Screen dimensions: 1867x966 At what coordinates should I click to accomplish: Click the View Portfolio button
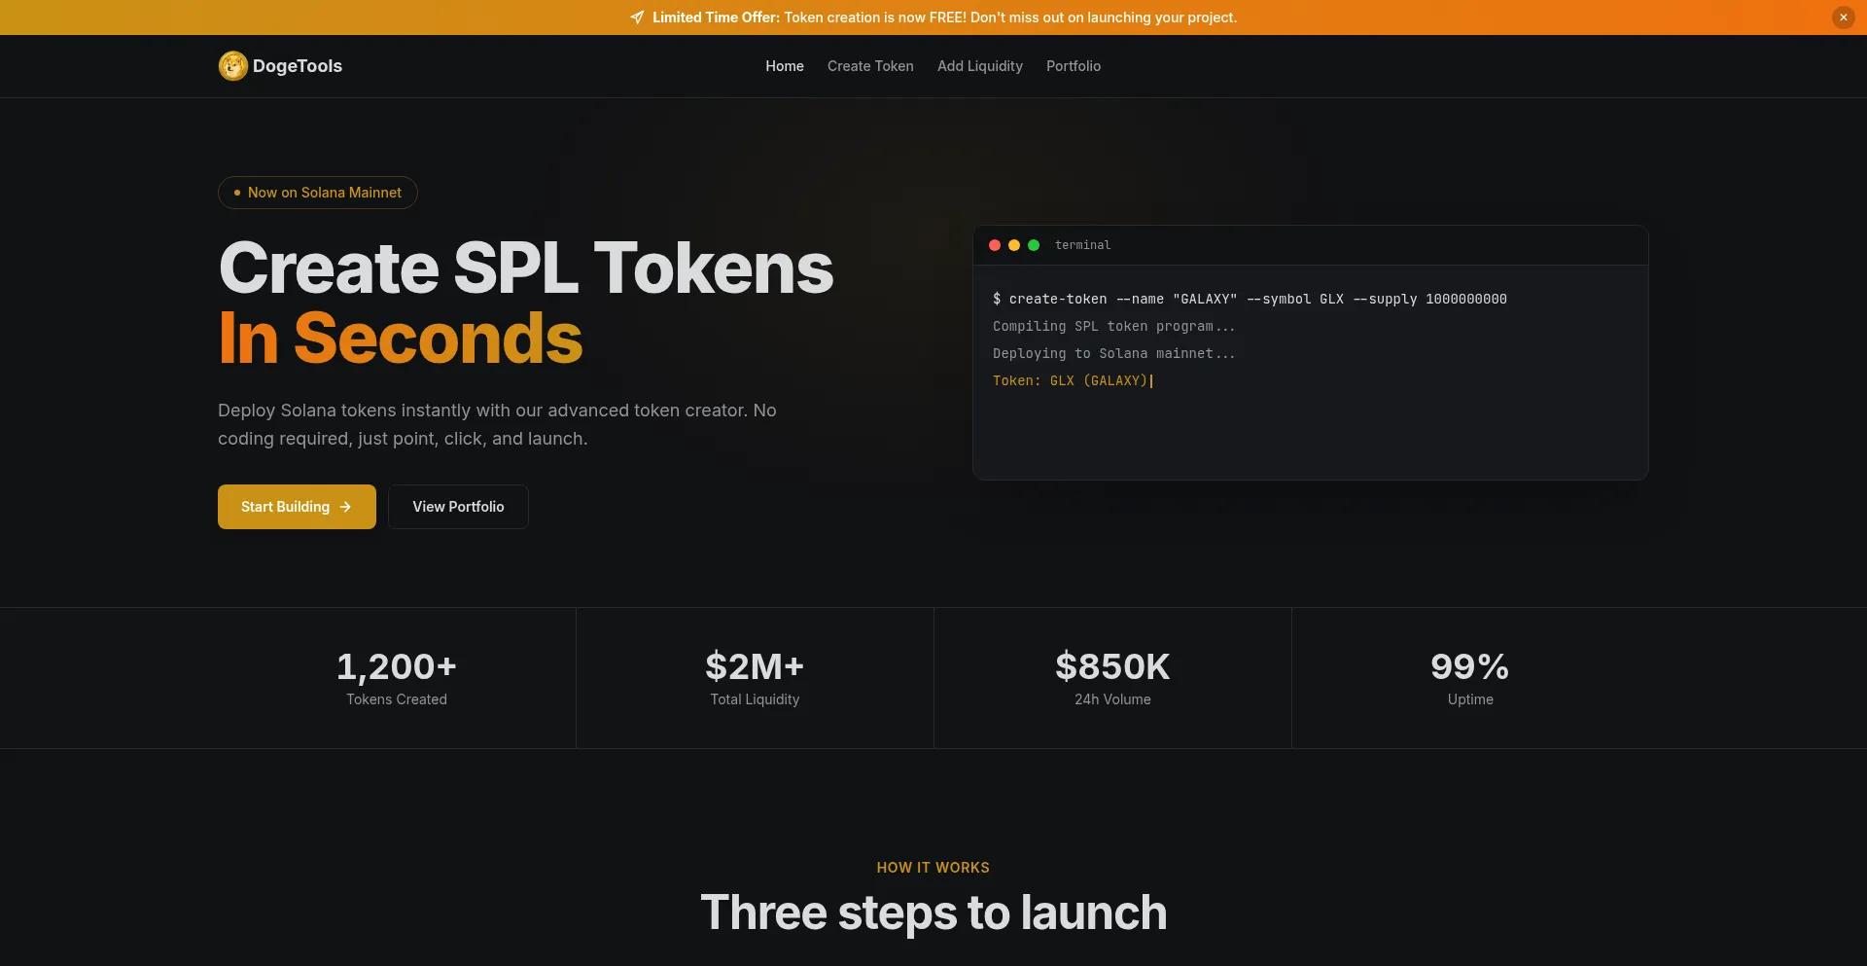(458, 507)
